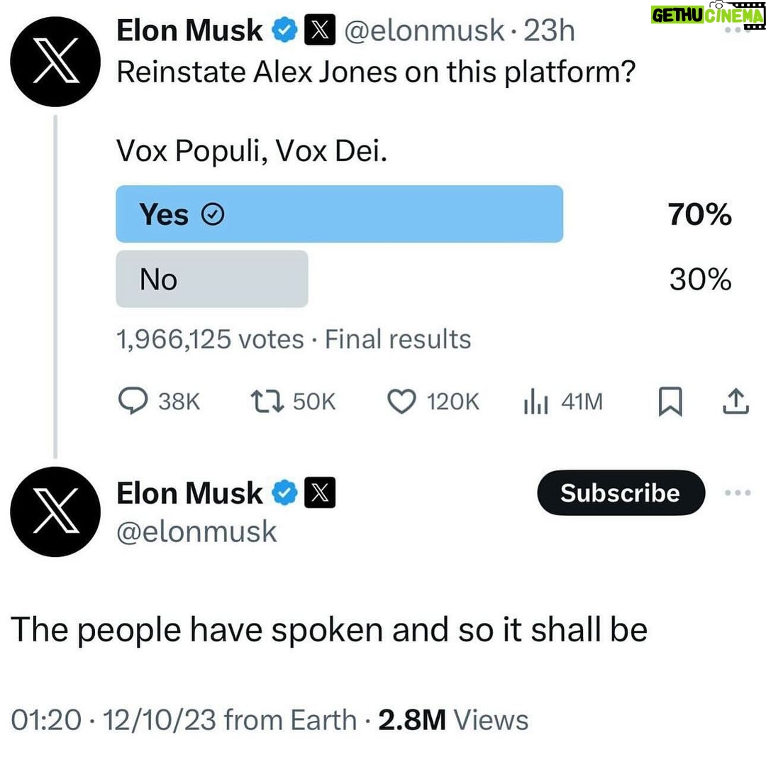Click the reply icon showing 38K

tap(133, 402)
